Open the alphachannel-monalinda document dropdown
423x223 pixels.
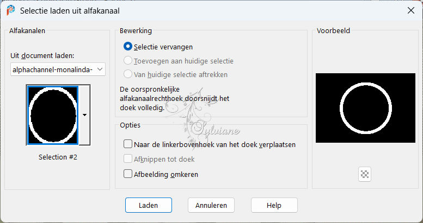pos(58,69)
